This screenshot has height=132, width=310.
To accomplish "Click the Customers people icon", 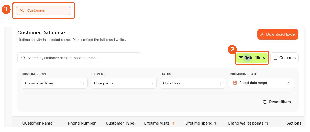I will point(22,10).
